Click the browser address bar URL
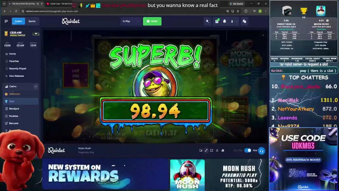Viewport: 339px width, 191px height. coord(52,11)
